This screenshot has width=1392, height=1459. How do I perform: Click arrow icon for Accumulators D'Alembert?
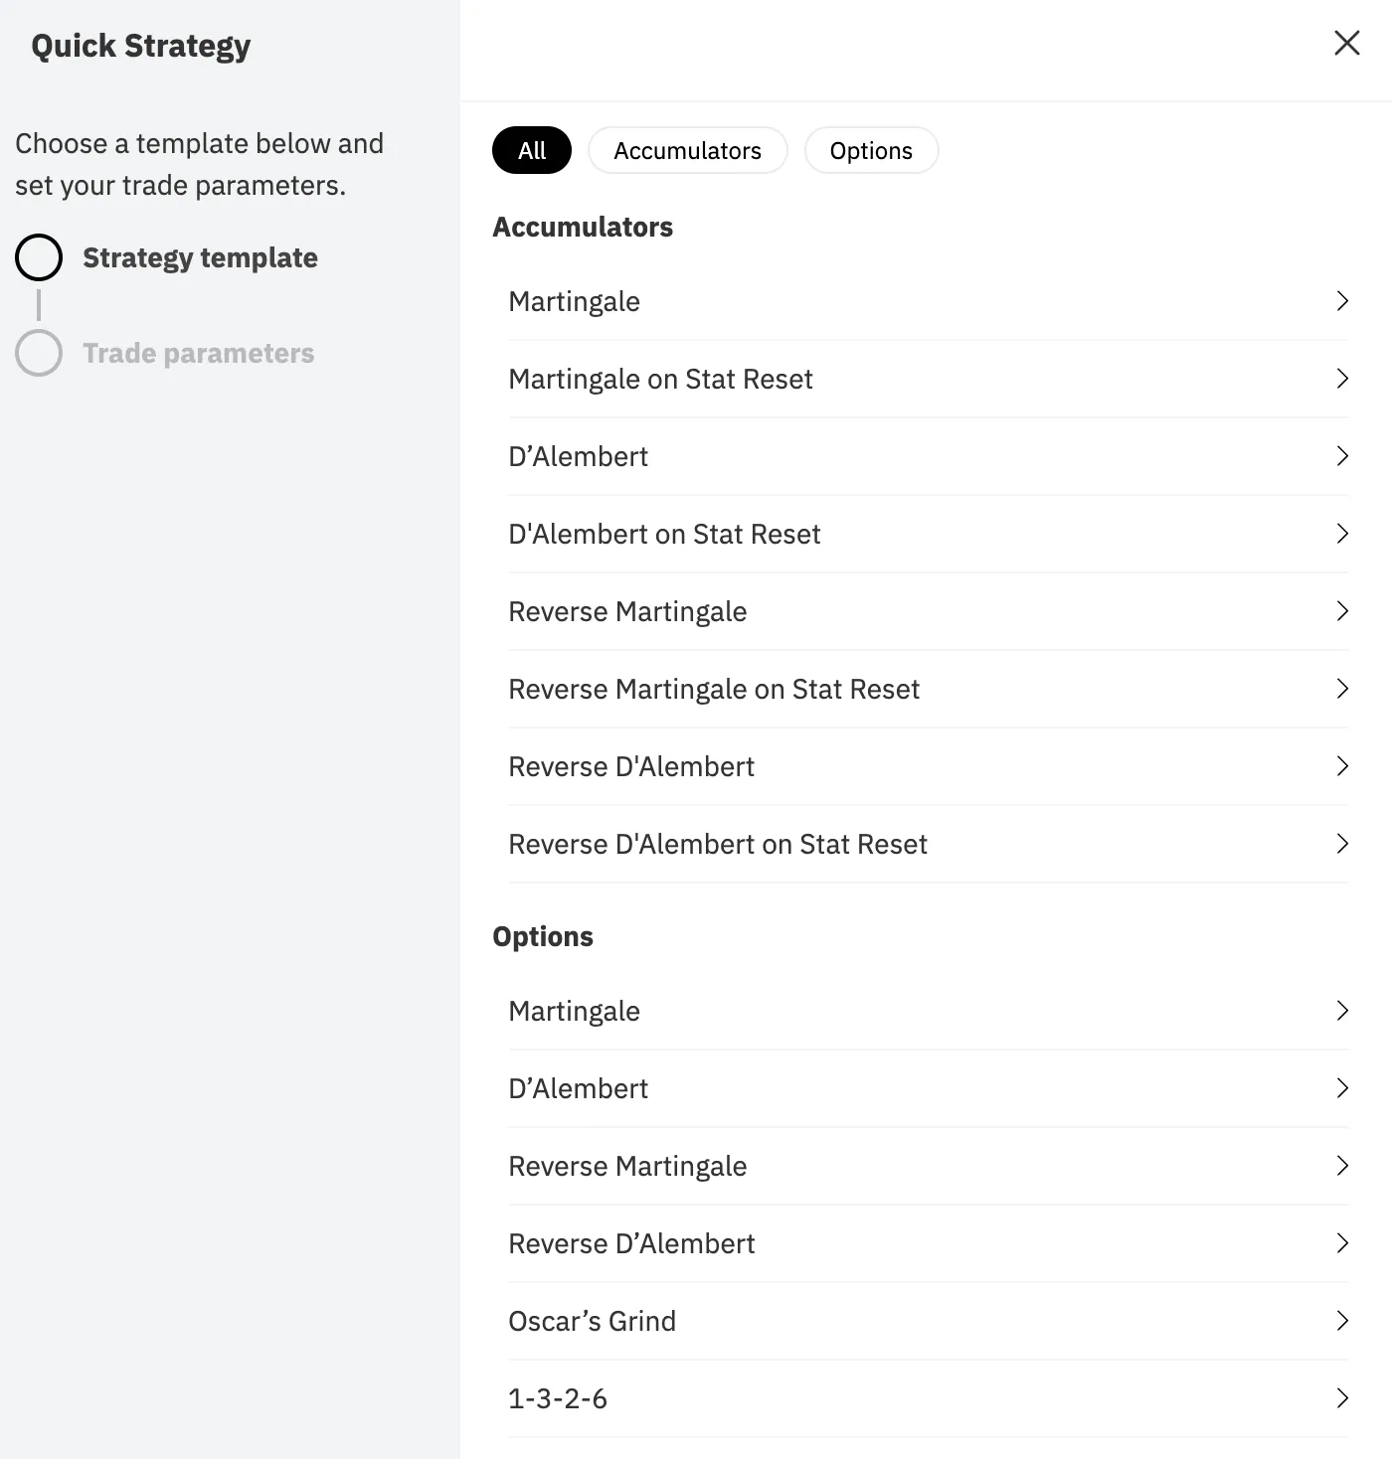coord(1342,456)
